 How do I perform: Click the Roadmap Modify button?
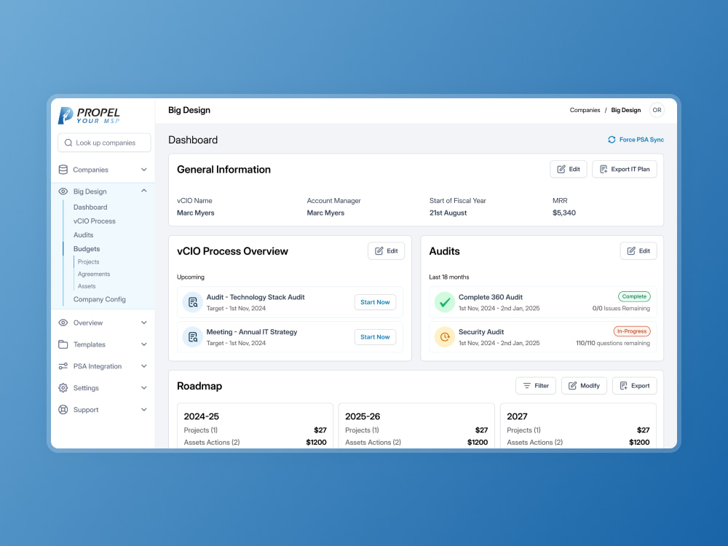point(584,386)
